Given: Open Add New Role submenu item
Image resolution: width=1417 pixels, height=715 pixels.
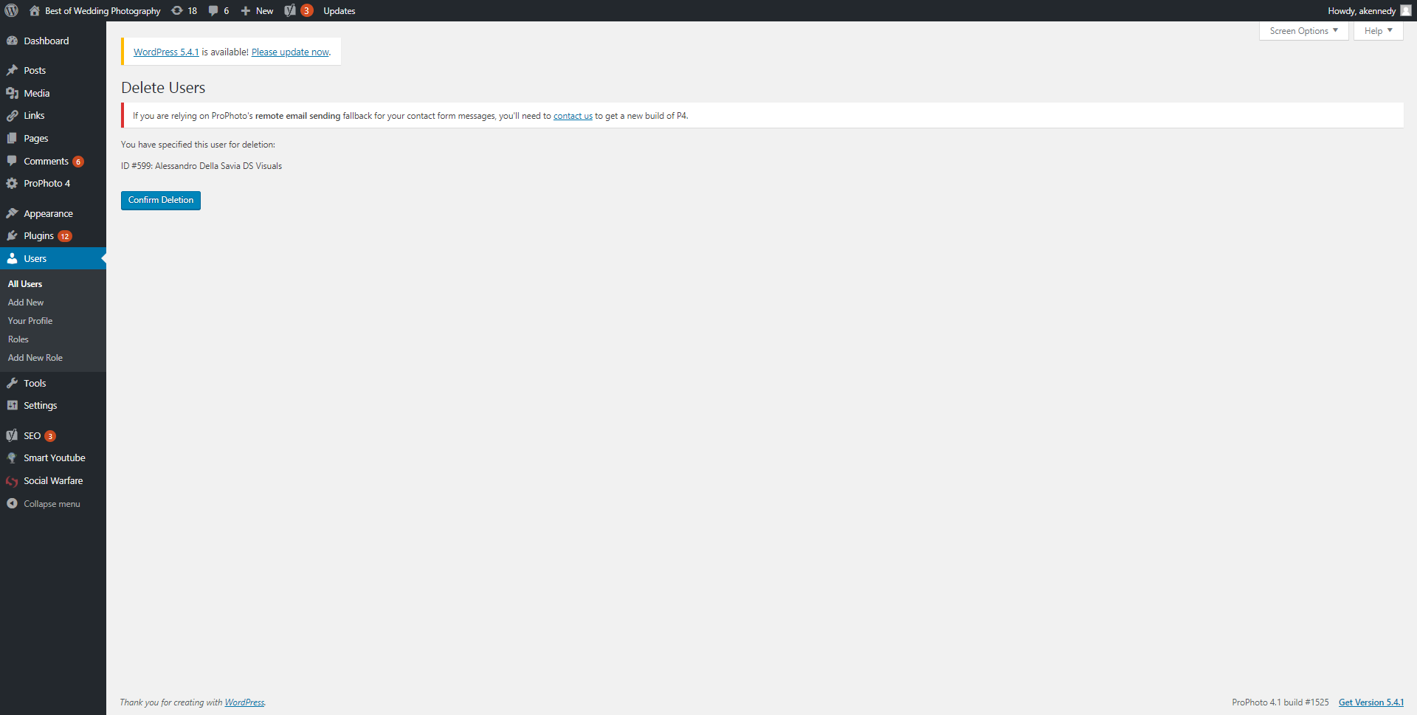Looking at the screenshot, I should [35, 358].
